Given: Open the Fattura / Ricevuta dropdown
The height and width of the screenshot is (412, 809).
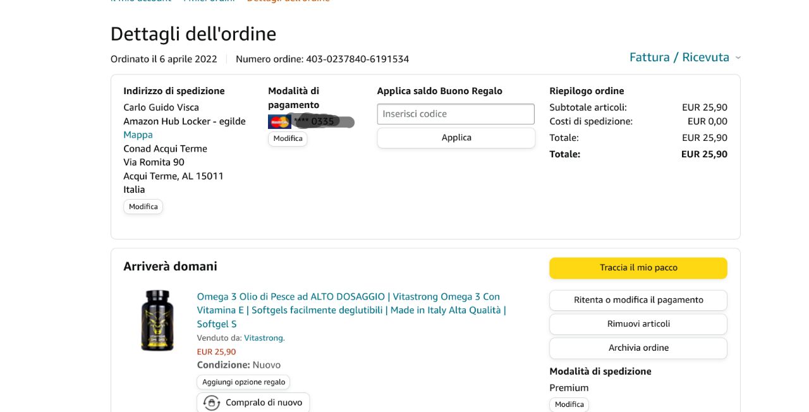Looking at the screenshot, I should coord(679,58).
